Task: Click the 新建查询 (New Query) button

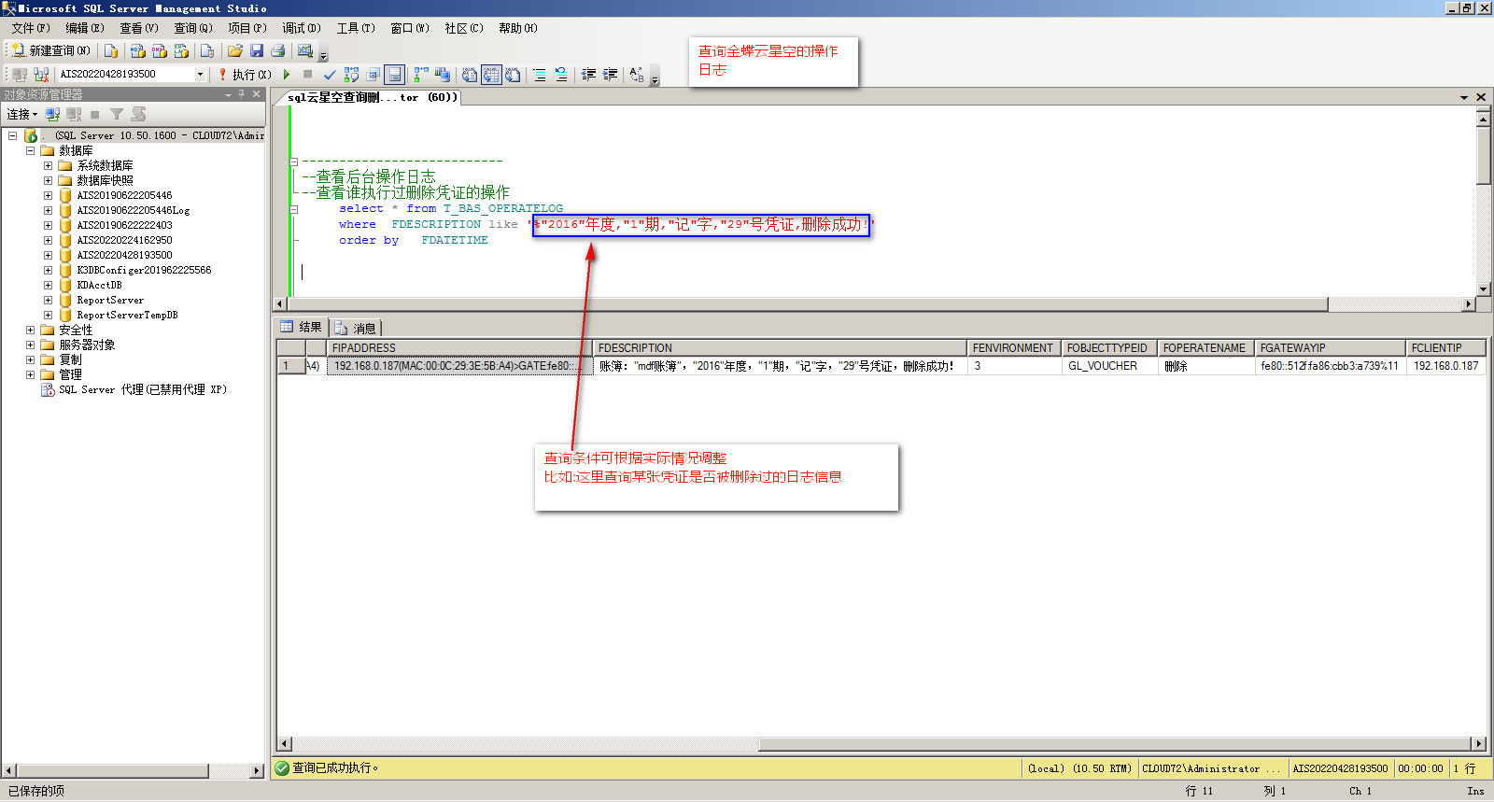Action: pyautogui.click(x=51, y=50)
